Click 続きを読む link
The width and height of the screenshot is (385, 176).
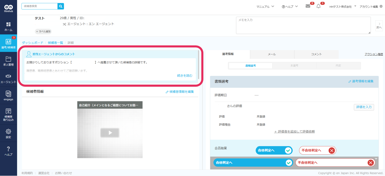pos(185,76)
